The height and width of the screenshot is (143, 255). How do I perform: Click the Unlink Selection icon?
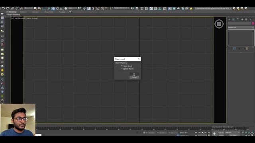click(17, 8)
